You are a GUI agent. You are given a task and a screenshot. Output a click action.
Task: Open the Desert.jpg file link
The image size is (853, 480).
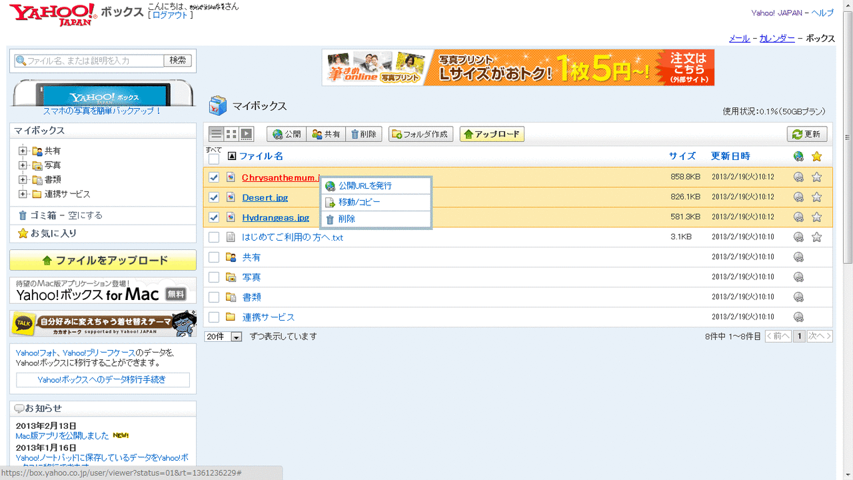[265, 197]
